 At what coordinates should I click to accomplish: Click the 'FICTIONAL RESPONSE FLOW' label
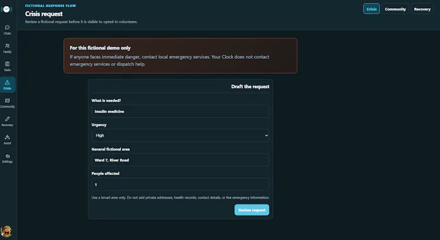51,5
